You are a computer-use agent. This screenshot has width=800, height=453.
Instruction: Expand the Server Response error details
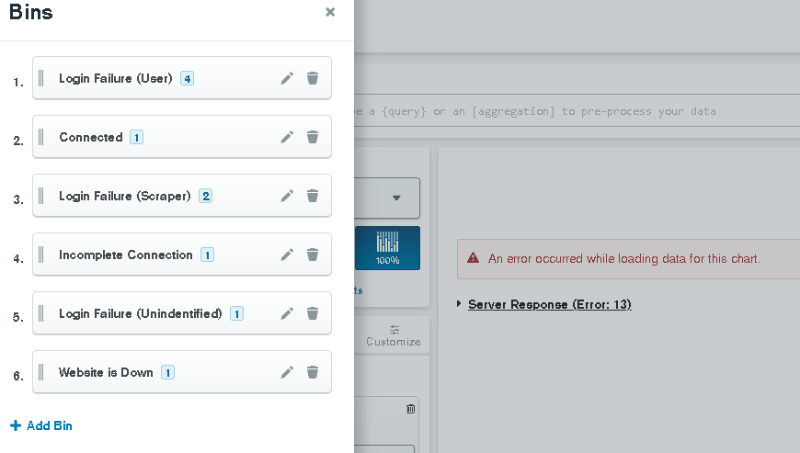[548, 304]
